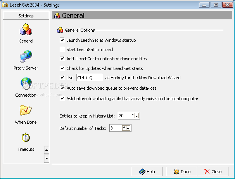The height and width of the screenshot is (179, 235).
Task: Increase Default number of Tasks
Action: [124, 128]
